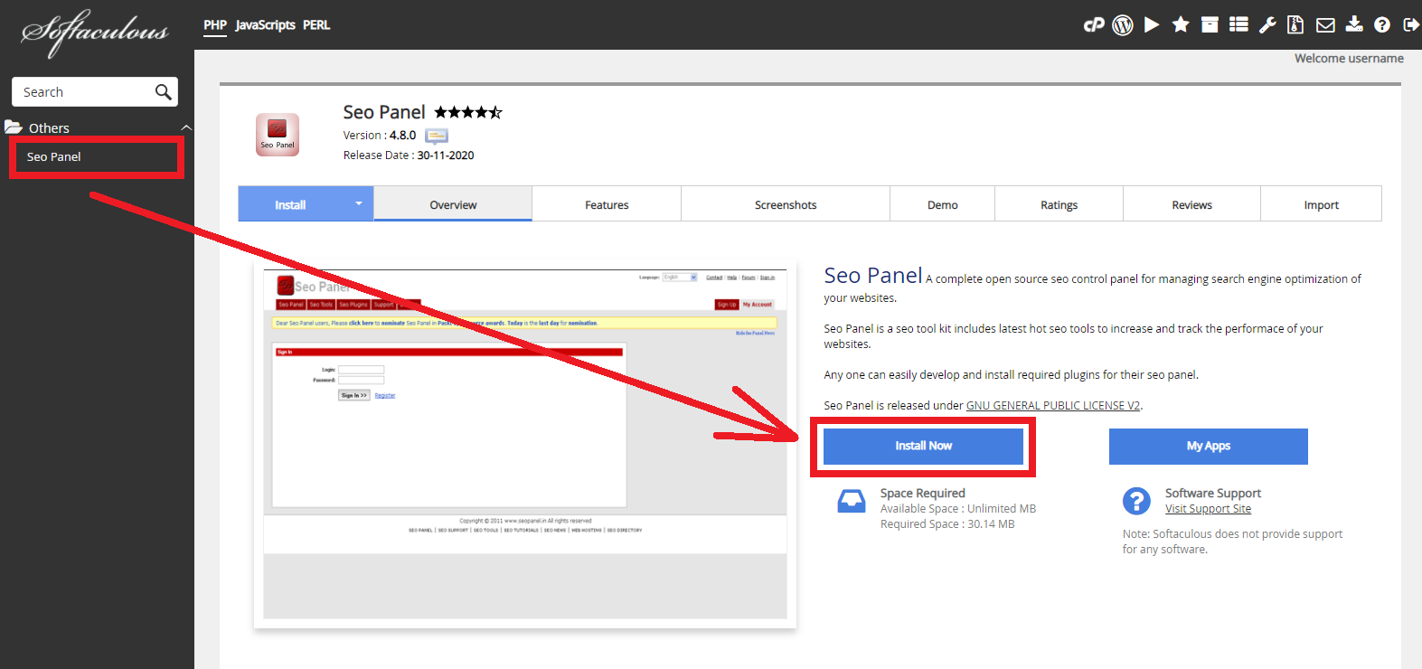Open the Ratings tab
This screenshot has width=1422, height=669.
pos(1059,204)
